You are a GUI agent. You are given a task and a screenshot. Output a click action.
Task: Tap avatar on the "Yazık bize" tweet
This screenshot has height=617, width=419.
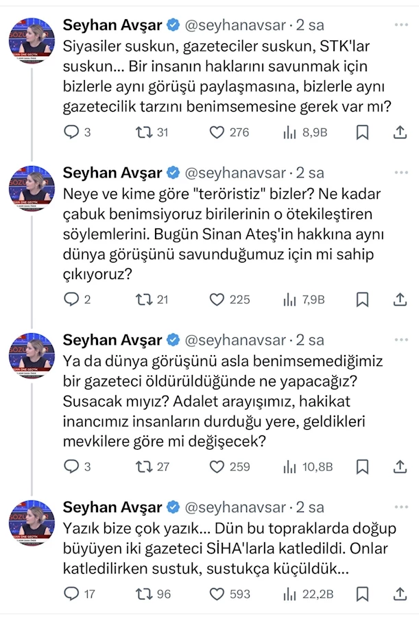32,522
